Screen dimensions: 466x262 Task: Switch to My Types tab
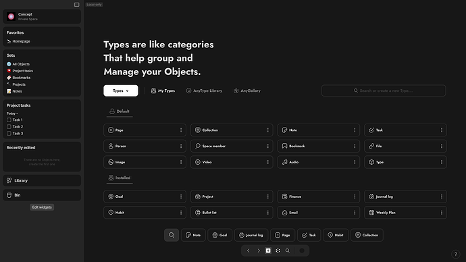pos(163,91)
